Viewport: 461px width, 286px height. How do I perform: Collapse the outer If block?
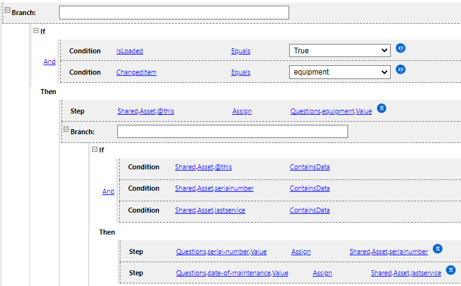36,31
